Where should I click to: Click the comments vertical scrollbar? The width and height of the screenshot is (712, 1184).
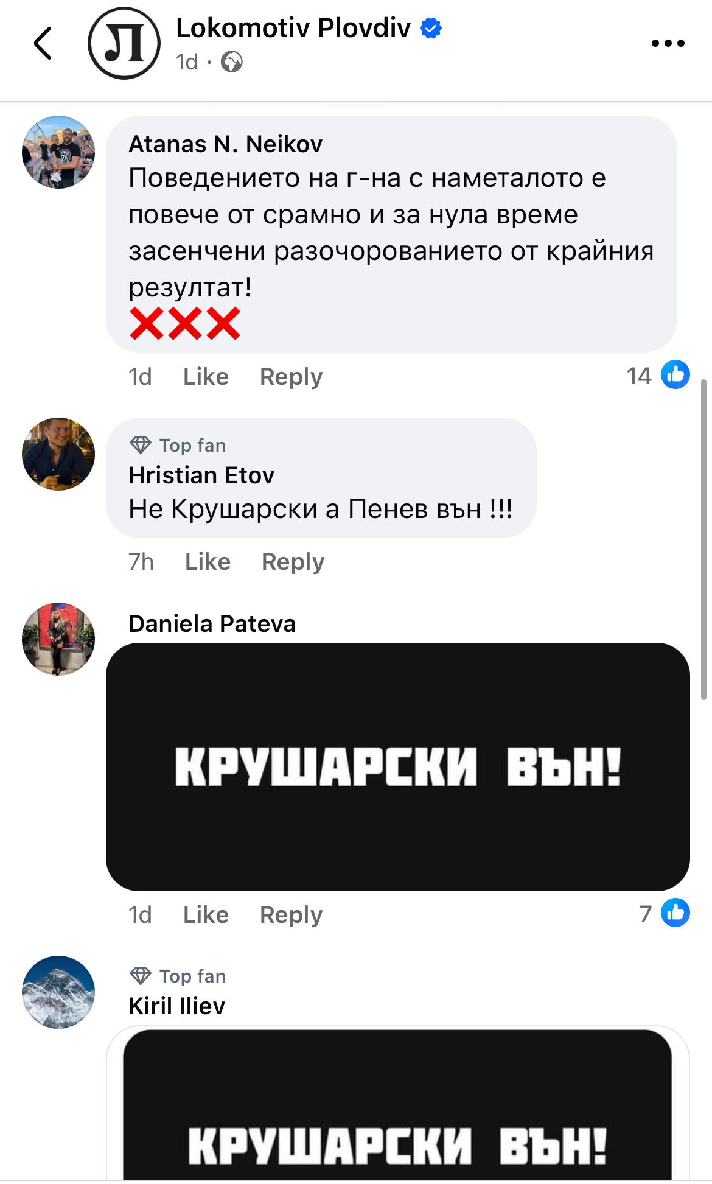[x=704, y=540]
